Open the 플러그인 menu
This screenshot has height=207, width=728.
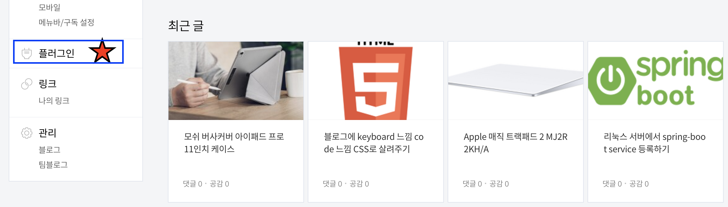57,53
